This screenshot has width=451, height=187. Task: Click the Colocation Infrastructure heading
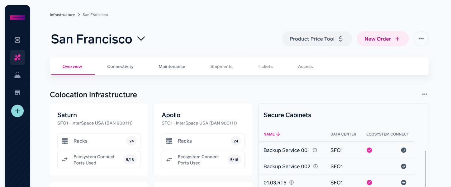pos(93,95)
